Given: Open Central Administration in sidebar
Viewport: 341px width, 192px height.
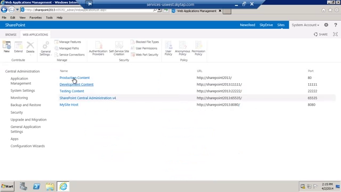Looking at the screenshot, I should click(22, 71).
